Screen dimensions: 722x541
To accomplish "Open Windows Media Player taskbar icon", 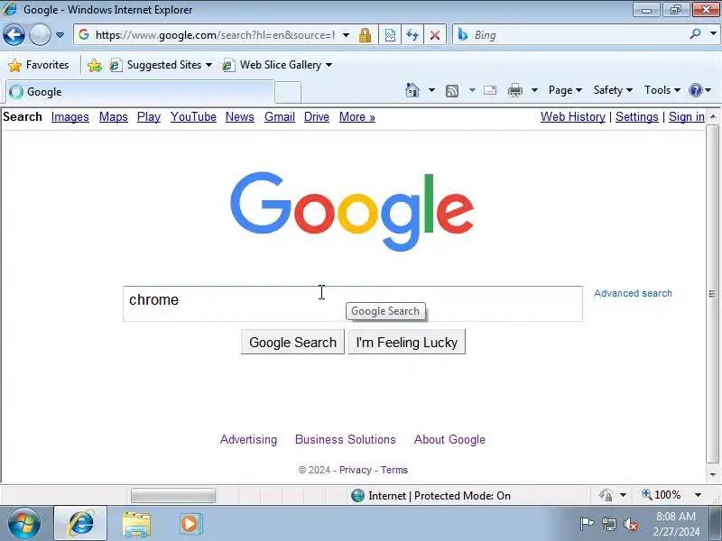I will [x=190, y=524].
